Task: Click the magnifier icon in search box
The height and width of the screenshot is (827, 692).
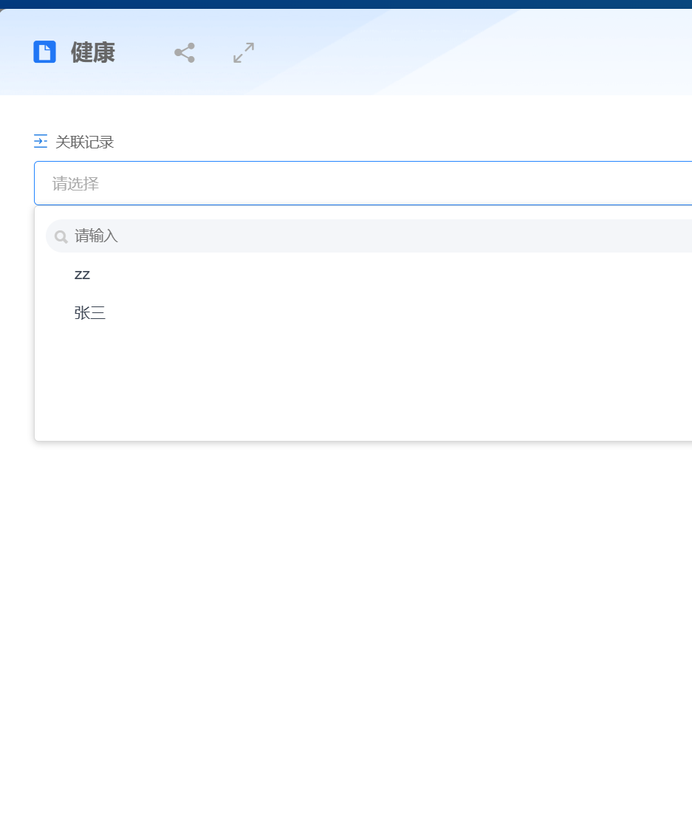Action: point(61,237)
